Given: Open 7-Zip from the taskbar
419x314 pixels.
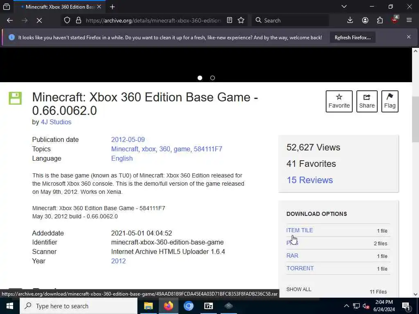Looking at the screenshot, I should [208, 306].
